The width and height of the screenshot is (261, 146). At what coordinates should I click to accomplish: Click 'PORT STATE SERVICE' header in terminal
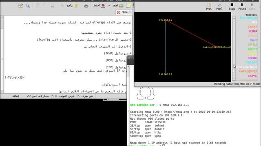point(148,122)
